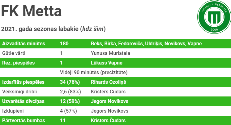
Task: Select the Aizvadītās minūtes row label
Action: pos(24,44)
